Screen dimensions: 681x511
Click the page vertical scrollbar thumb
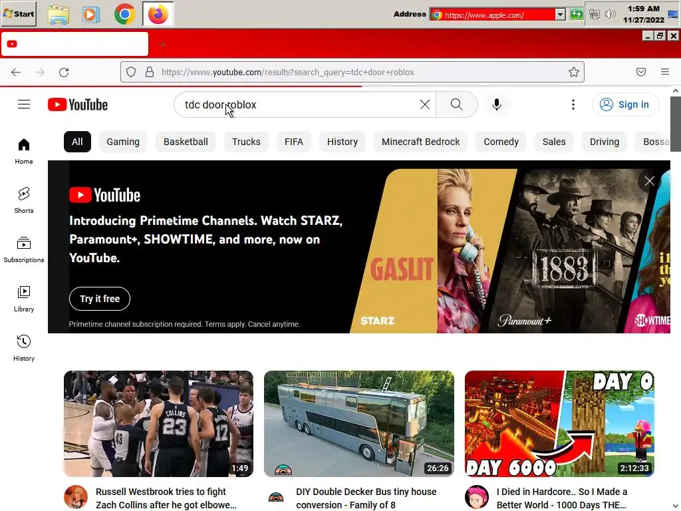[676, 124]
